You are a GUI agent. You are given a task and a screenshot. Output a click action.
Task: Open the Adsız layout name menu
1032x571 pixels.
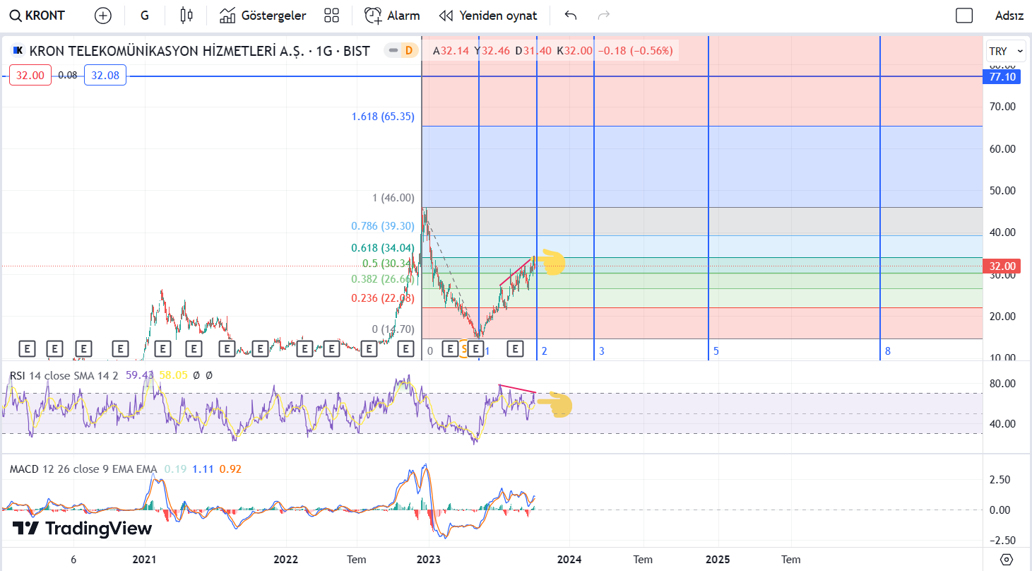(1009, 16)
